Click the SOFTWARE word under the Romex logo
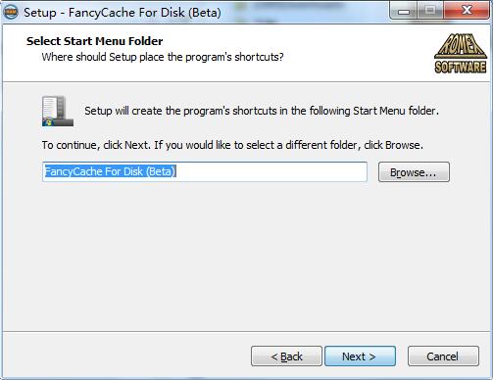The height and width of the screenshot is (380, 493). tap(461, 67)
